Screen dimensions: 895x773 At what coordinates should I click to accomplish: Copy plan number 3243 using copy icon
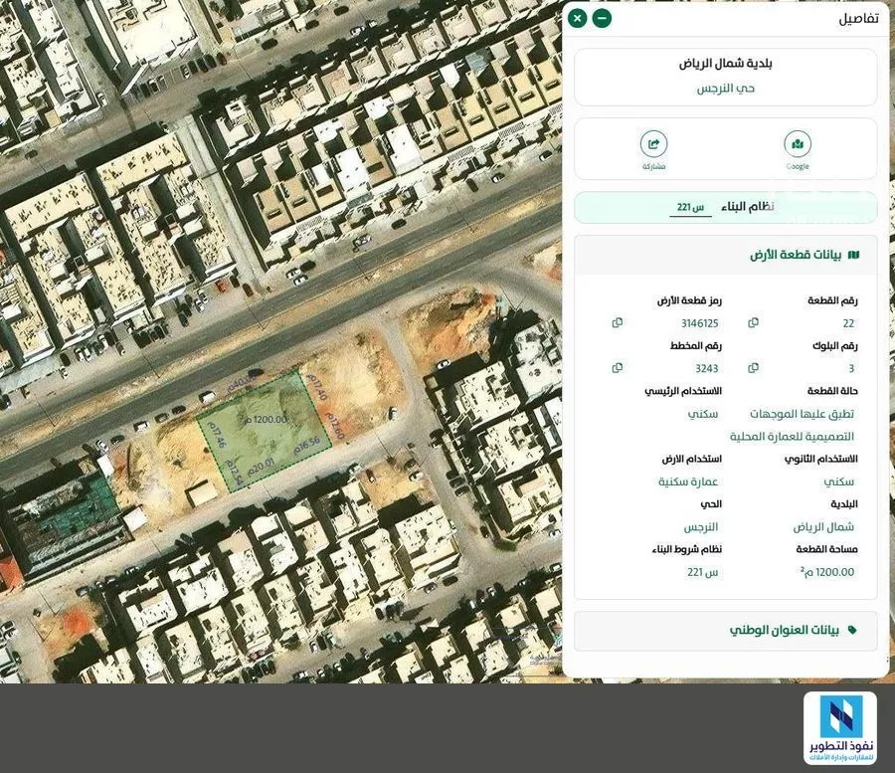617,367
